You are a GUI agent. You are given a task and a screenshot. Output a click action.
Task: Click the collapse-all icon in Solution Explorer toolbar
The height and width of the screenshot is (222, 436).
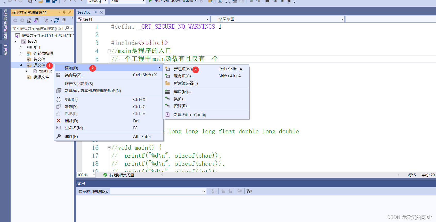(x=63, y=20)
